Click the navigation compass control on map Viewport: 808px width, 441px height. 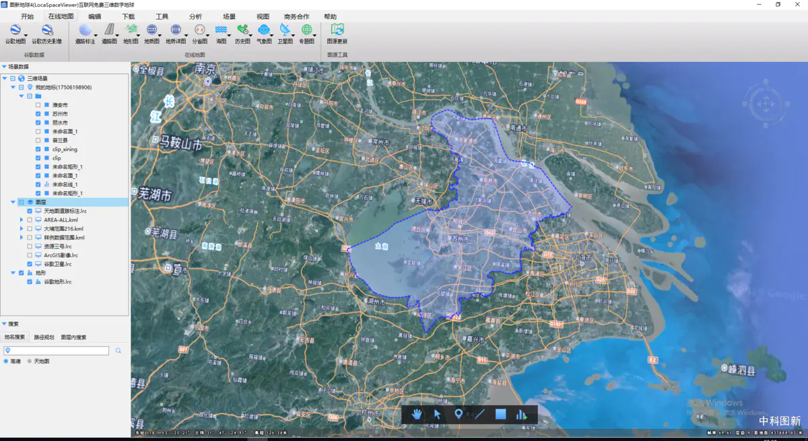click(764, 104)
